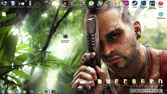Select the 10995662_7... file on desktop
The width and height of the screenshot is (167, 94).
pyautogui.click(x=30, y=4)
